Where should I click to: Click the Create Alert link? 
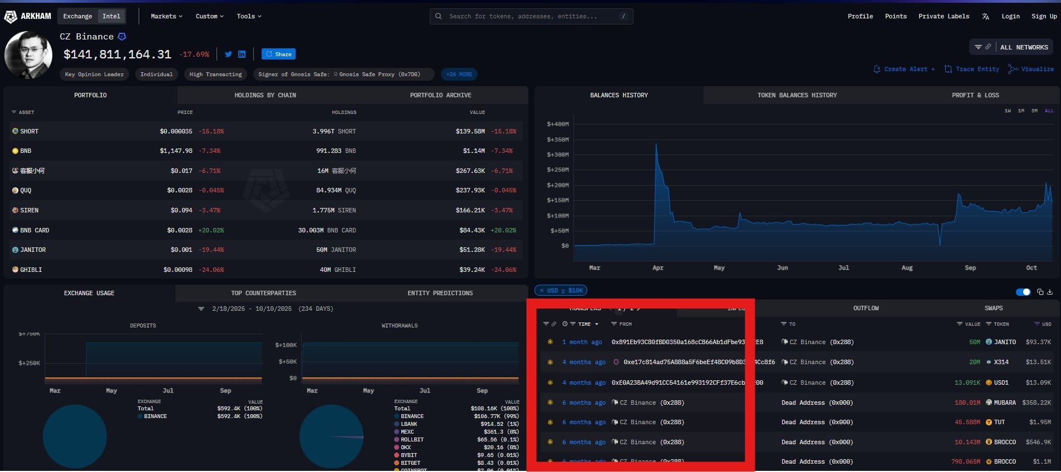[905, 69]
